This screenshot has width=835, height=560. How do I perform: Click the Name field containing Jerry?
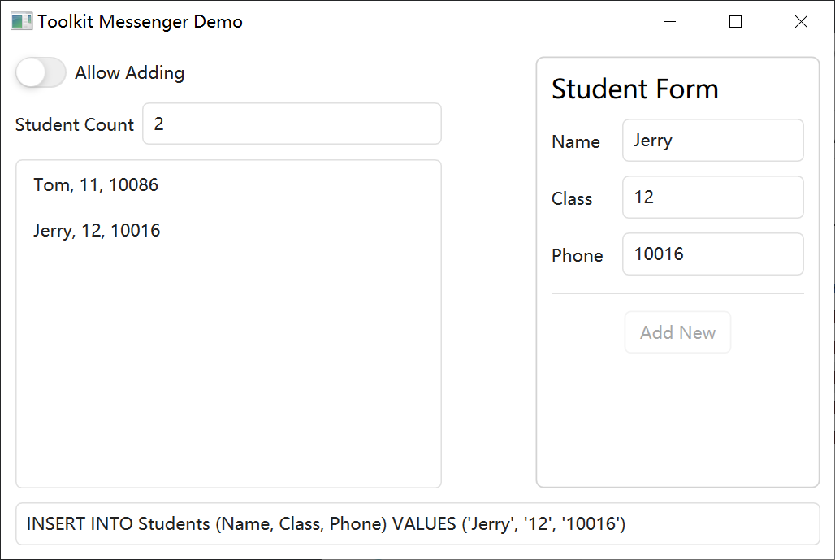(712, 140)
